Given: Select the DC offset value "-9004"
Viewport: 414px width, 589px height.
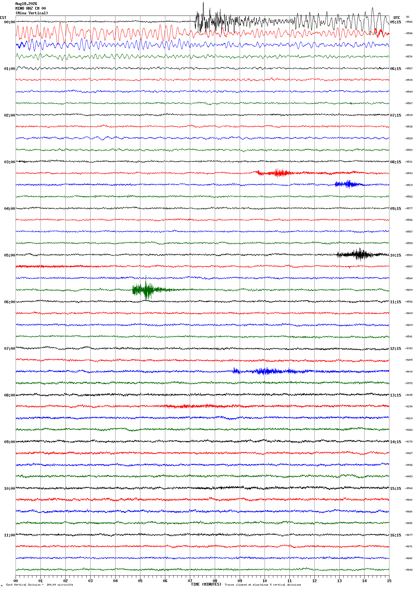Looking at the screenshot, I should (x=409, y=372).
